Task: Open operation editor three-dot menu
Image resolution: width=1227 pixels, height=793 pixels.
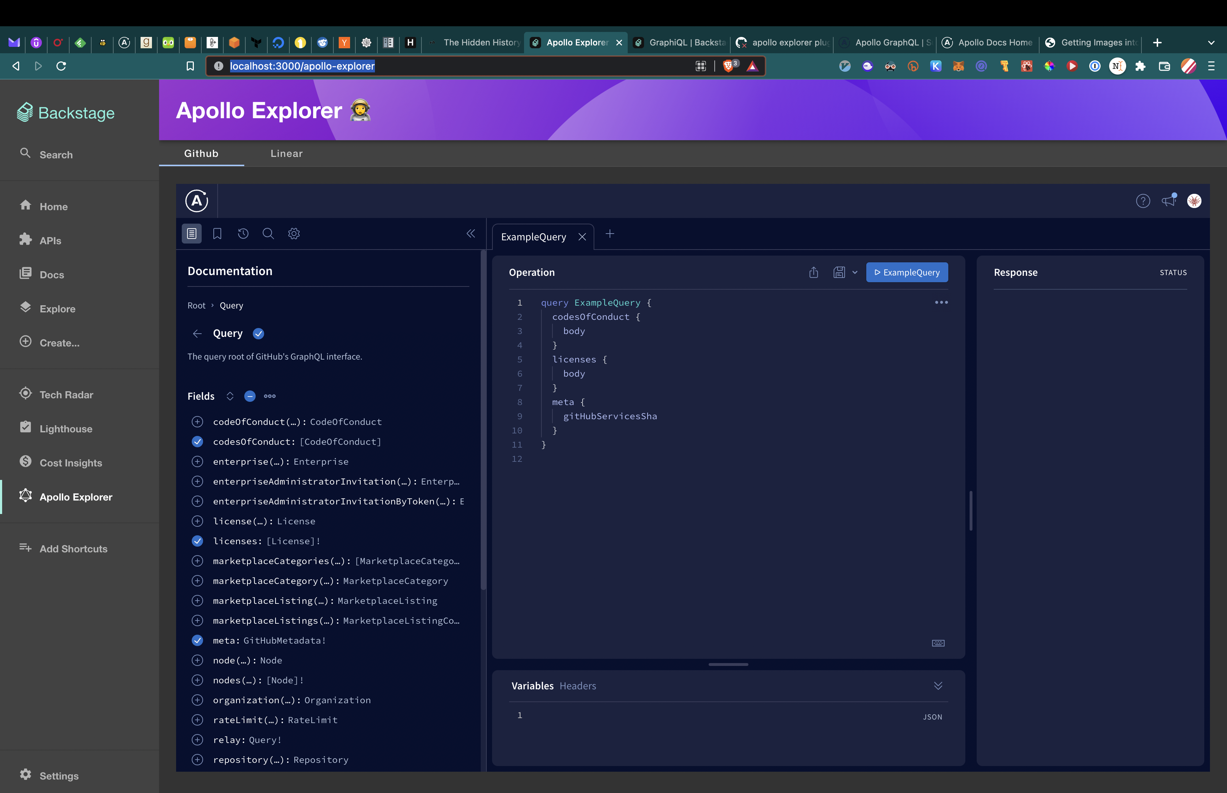Action: pos(941,302)
